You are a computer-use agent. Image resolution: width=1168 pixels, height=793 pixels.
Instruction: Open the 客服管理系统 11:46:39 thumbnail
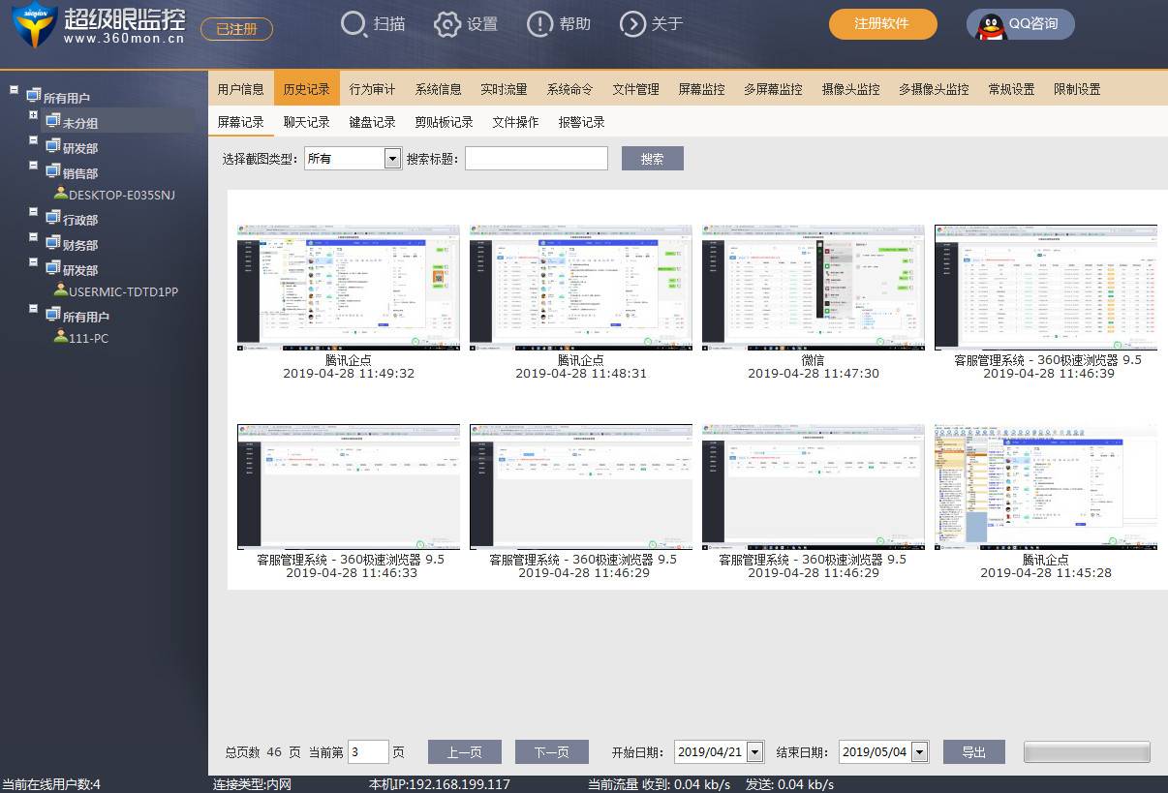[x=1046, y=288]
